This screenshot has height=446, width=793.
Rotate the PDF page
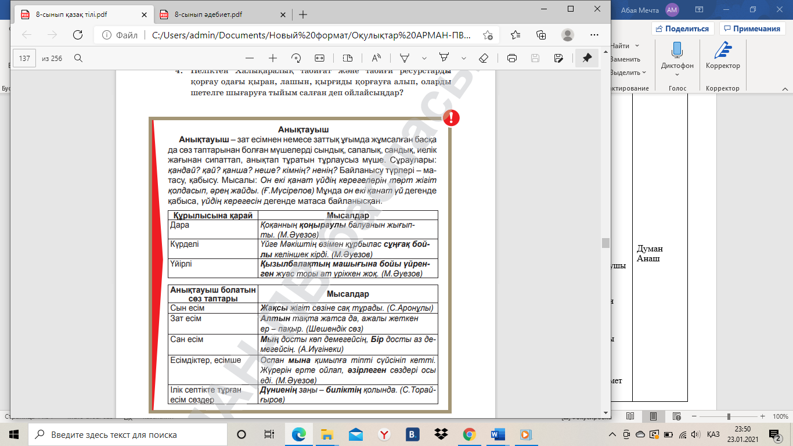pyautogui.click(x=296, y=58)
